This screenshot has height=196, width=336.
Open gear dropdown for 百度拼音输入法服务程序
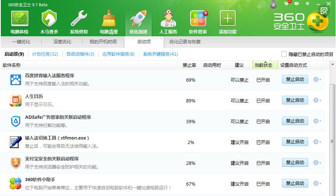[317, 80]
